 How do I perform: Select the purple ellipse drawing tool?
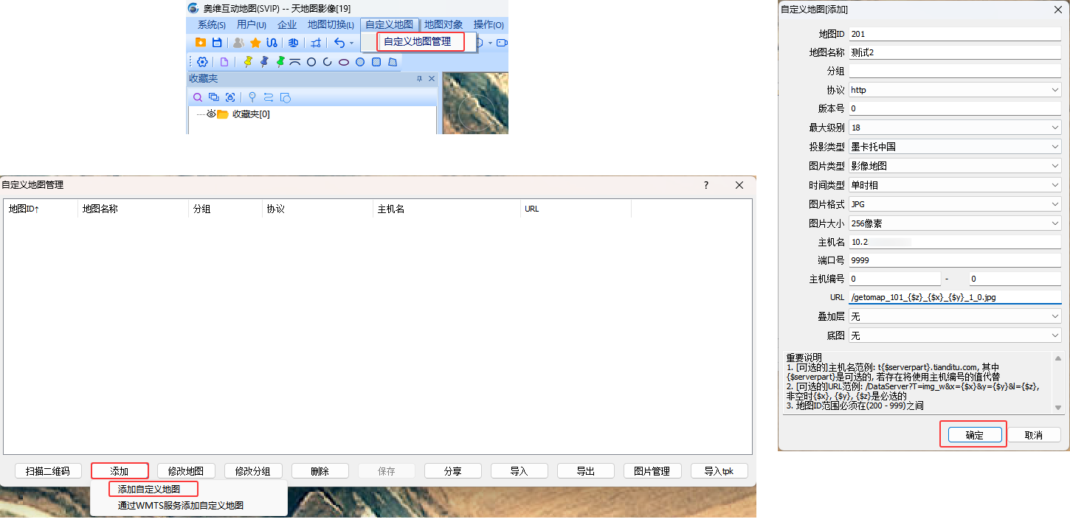(x=344, y=62)
